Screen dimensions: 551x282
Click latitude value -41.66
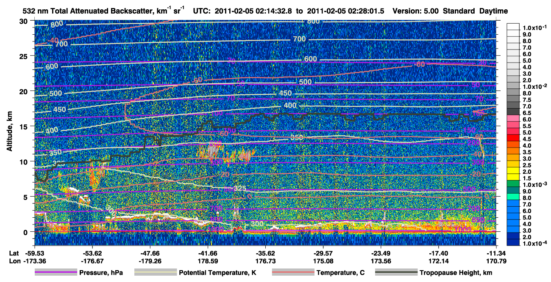[x=208, y=253]
